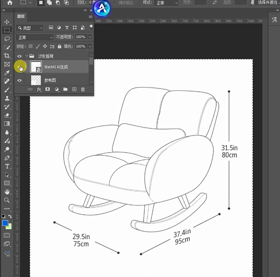Collapse the 沙发摇椅 group chevron
280x277 pixels.
click(x=27, y=56)
